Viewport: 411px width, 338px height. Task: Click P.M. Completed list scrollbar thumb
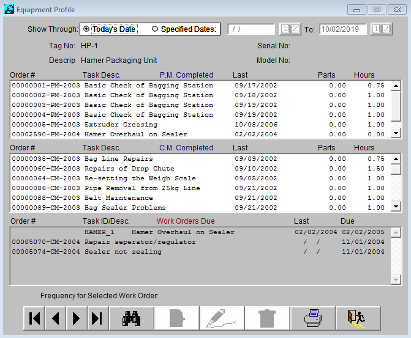[396, 106]
